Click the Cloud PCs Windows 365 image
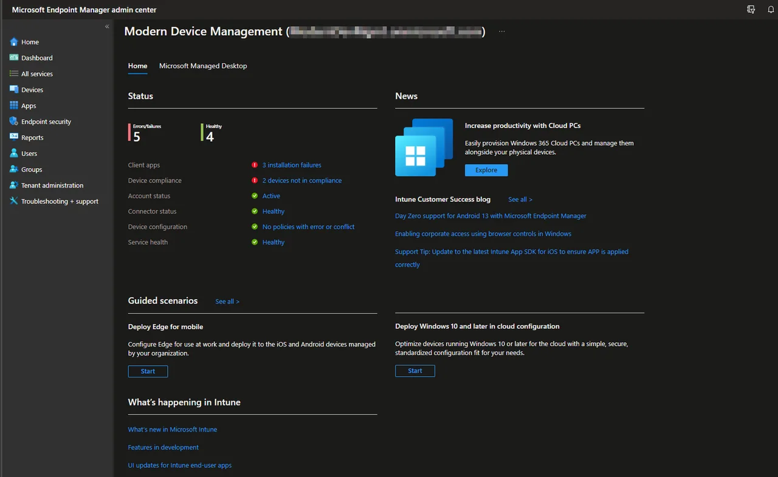The height and width of the screenshot is (477, 778). pyautogui.click(x=424, y=147)
